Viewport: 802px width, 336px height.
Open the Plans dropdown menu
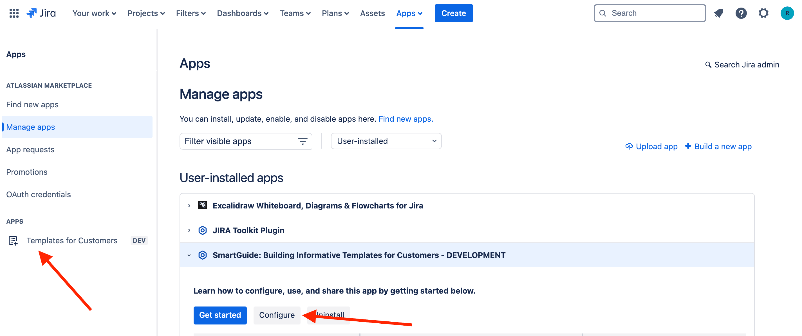coord(335,13)
